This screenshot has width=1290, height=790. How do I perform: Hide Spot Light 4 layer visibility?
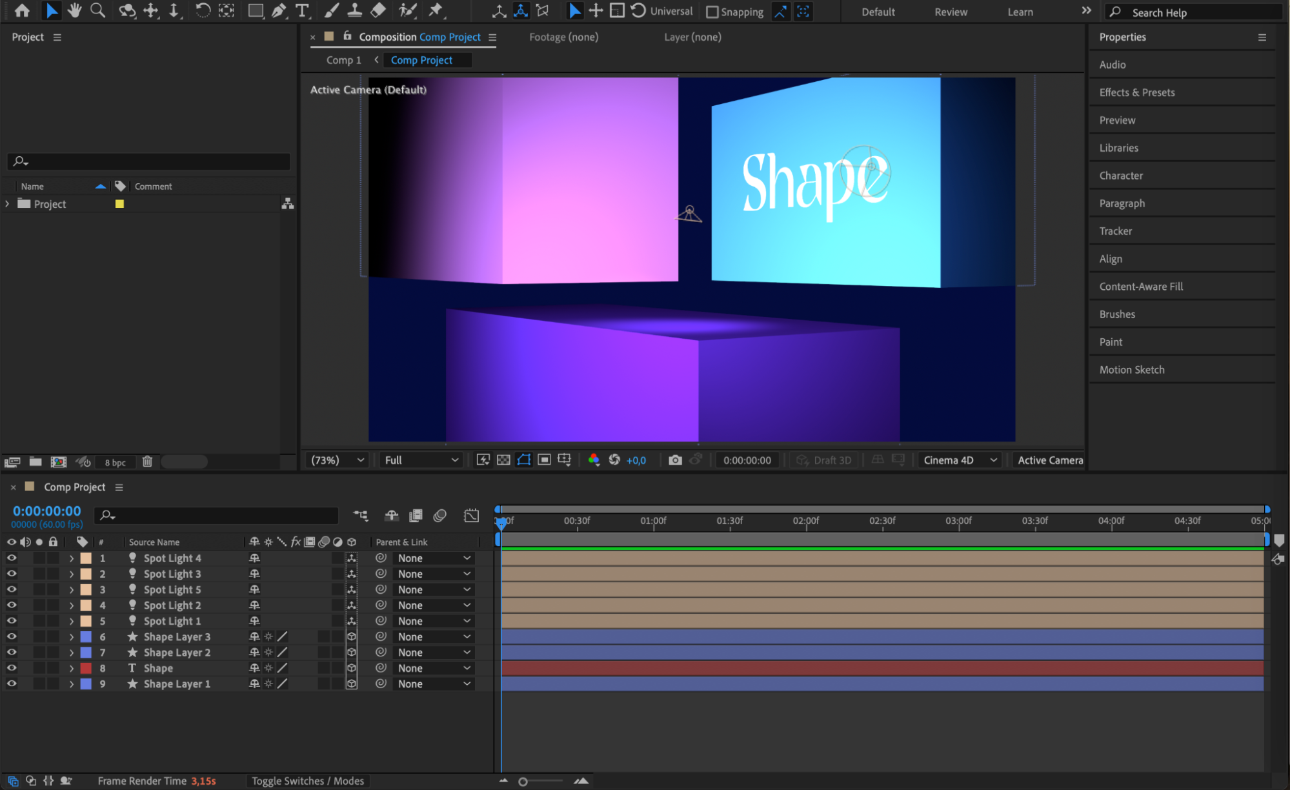coord(12,558)
